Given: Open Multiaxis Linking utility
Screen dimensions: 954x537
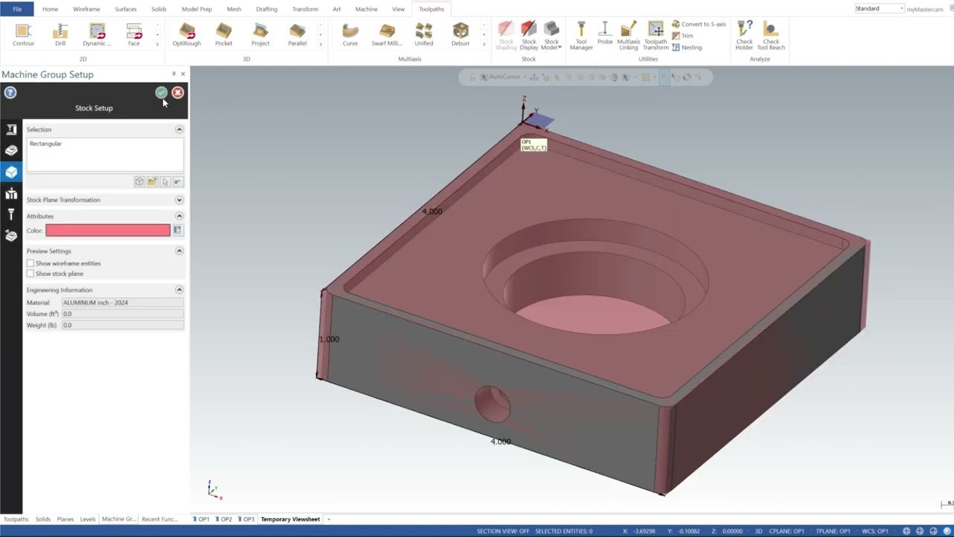Looking at the screenshot, I should coord(628,36).
